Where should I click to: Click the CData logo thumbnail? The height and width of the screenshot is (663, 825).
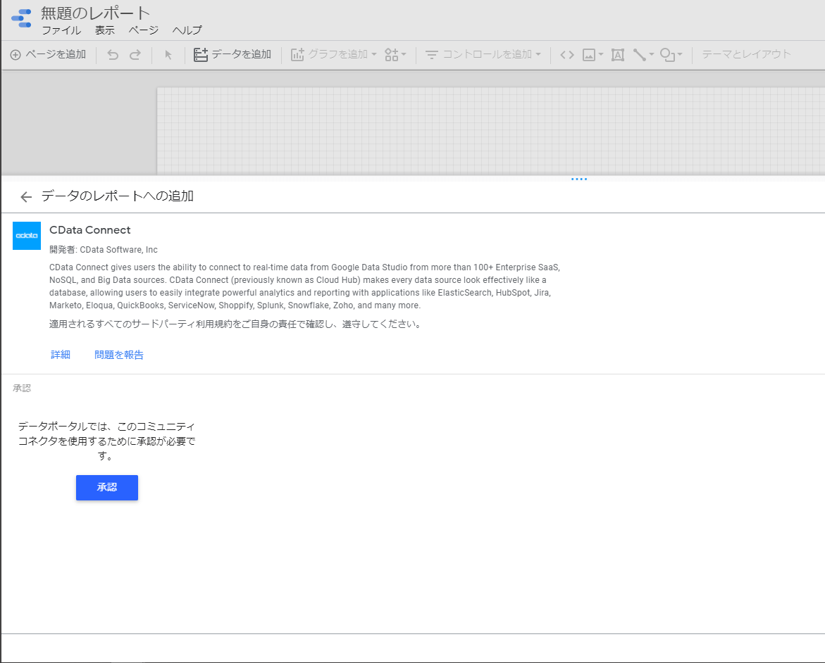pyautogui.click(x=27, y=236)
